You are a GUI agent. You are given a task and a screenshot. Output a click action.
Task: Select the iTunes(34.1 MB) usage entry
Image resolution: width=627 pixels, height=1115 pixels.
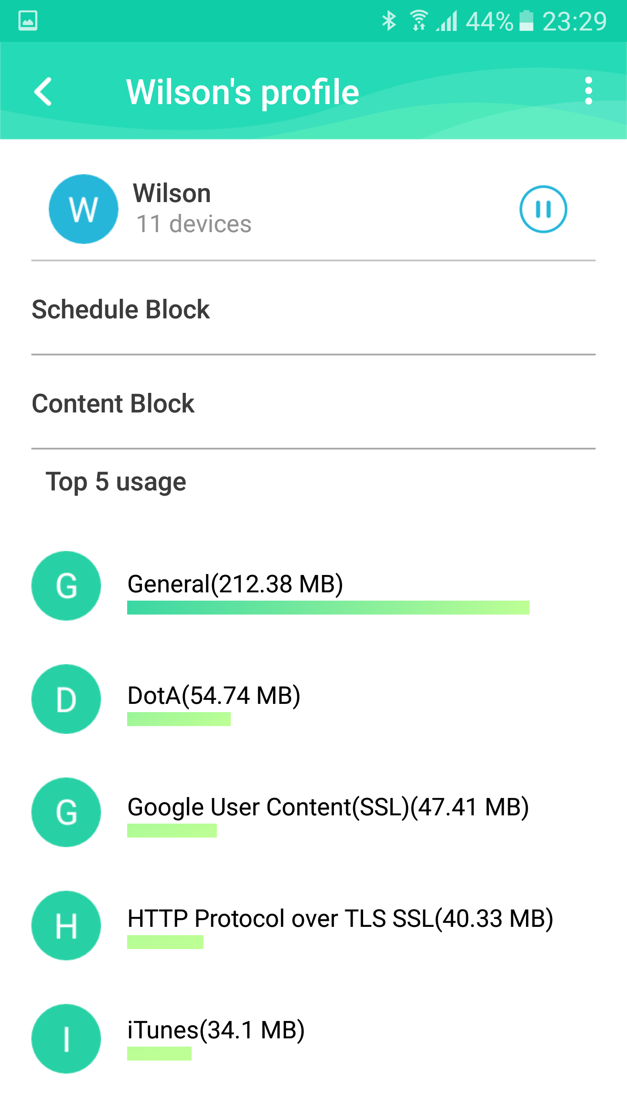point(216,1030)
